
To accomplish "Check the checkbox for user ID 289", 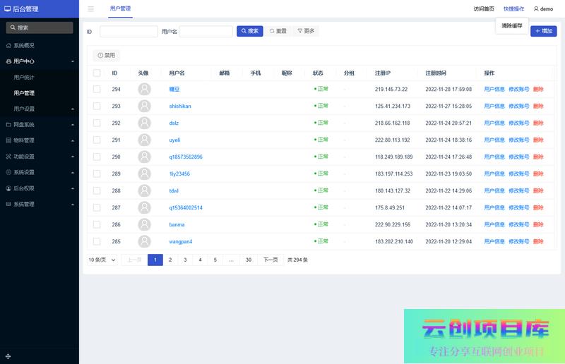I will coord(97,174).
